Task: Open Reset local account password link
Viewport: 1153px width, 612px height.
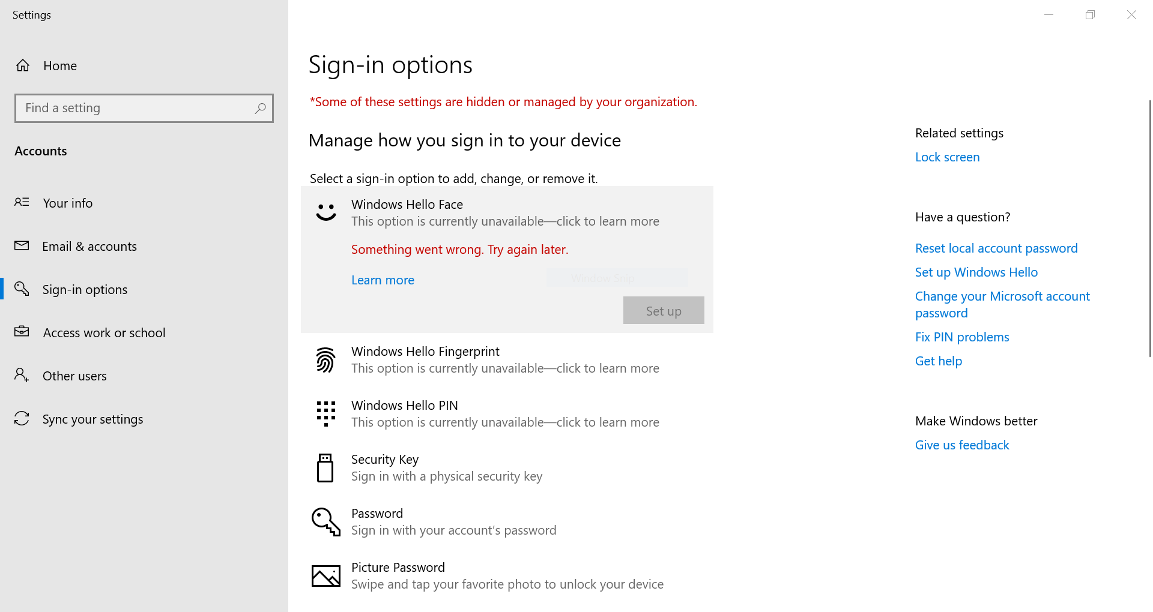Action: 996,248
